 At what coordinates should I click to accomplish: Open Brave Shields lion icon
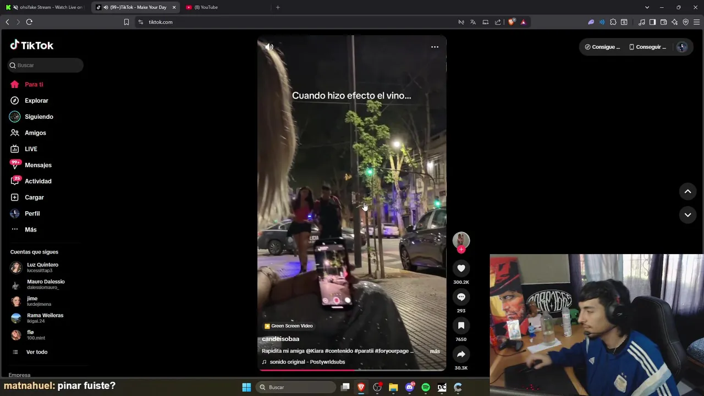[511, 22]
